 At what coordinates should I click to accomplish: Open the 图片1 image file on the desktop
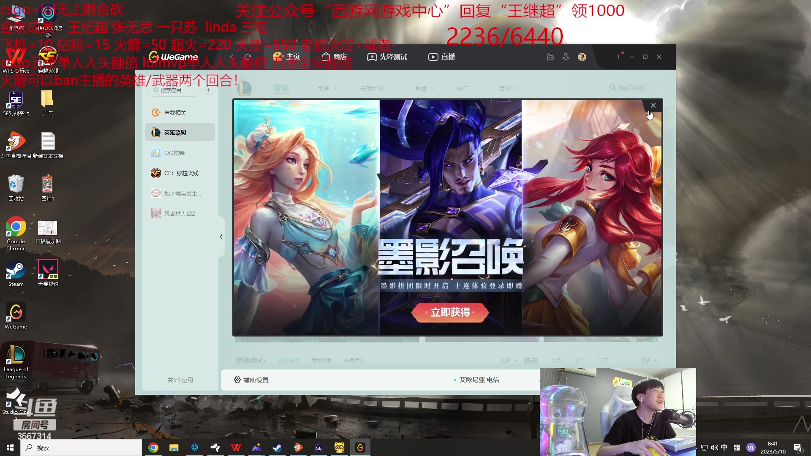(48, 188)
